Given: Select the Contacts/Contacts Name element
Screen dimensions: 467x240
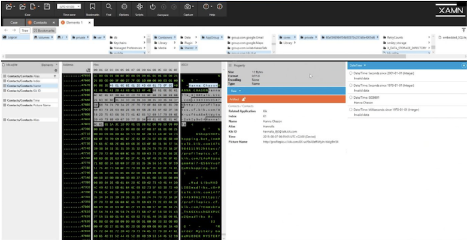Looking at the screenshot, I should 30,86.
